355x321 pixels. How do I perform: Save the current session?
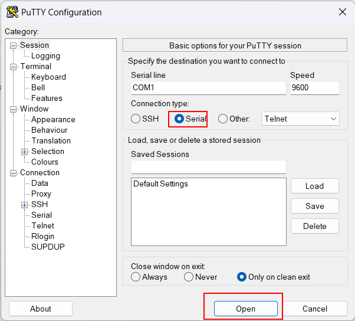(x=315, y=206)
